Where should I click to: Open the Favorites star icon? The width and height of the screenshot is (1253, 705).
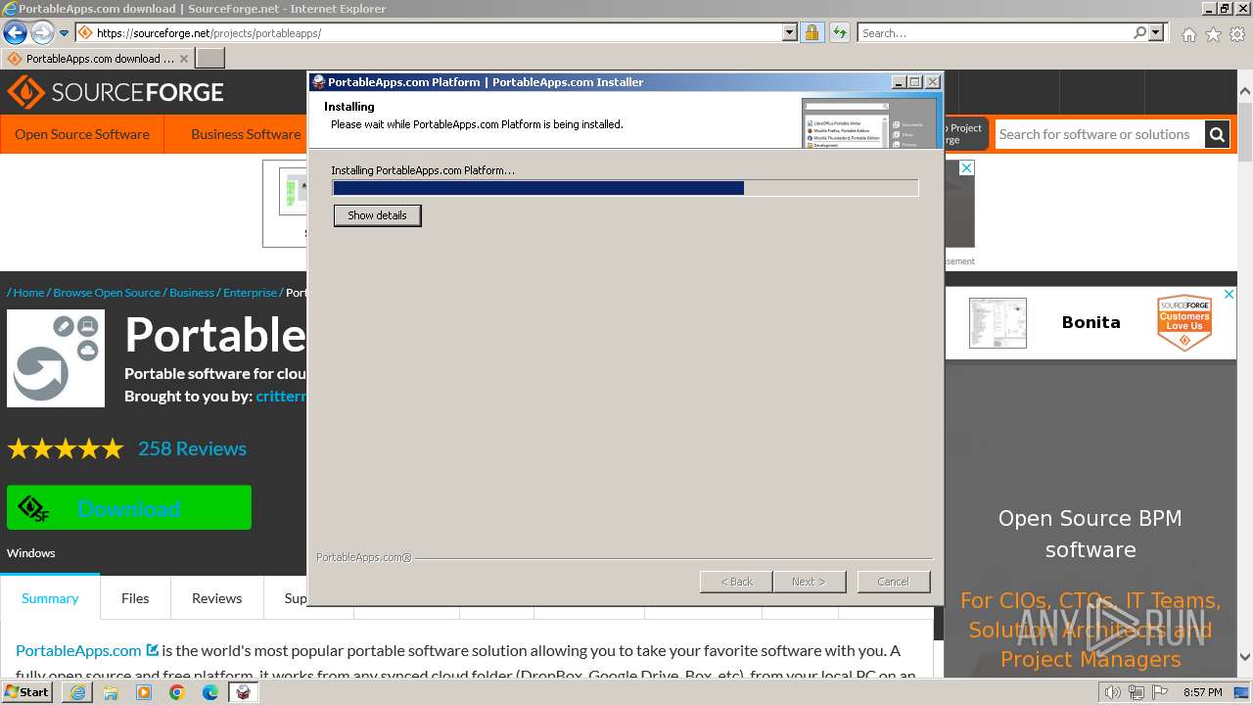point(1213,34)
